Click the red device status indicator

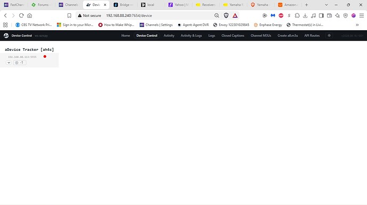tap(45, 57)
